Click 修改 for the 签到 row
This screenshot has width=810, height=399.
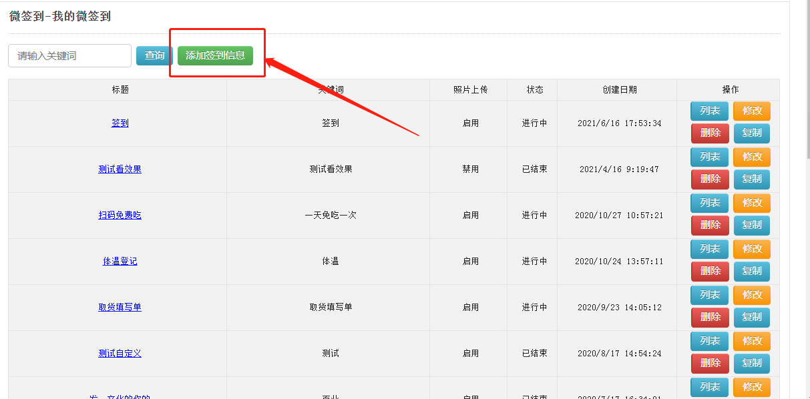pos(752,111)
